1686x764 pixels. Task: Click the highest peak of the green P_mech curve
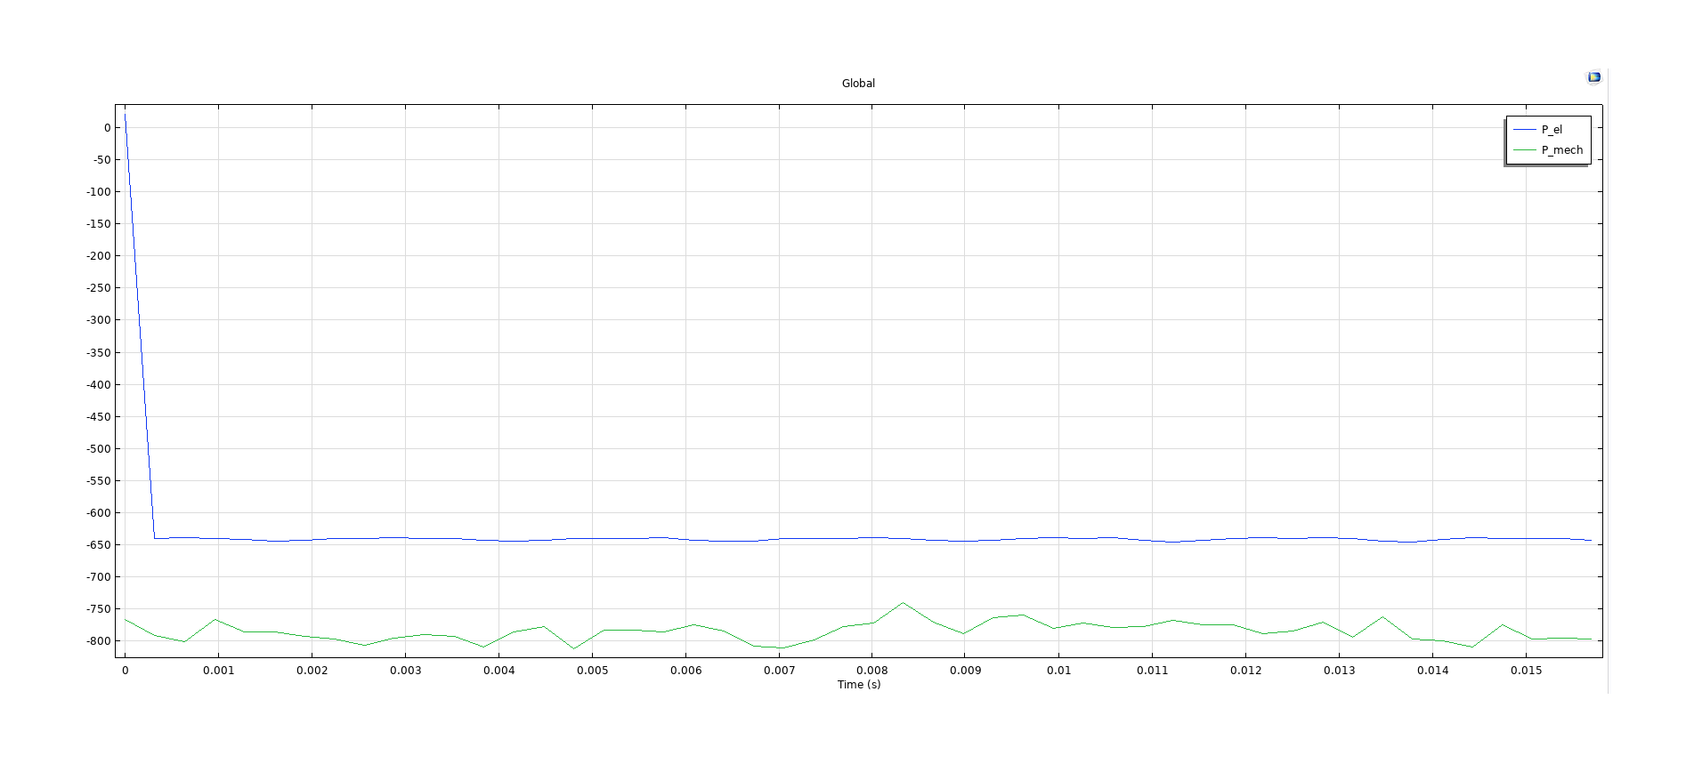[903, 603]
